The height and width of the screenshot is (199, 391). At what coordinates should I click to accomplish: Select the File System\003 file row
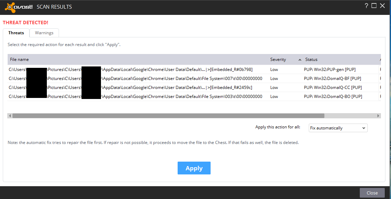(194, 96)
